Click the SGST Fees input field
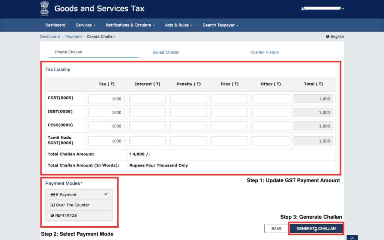384x240 pixels. [x=230, y=141]
